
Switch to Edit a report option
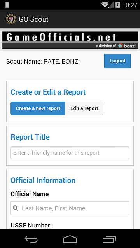(x=84, y=108)
